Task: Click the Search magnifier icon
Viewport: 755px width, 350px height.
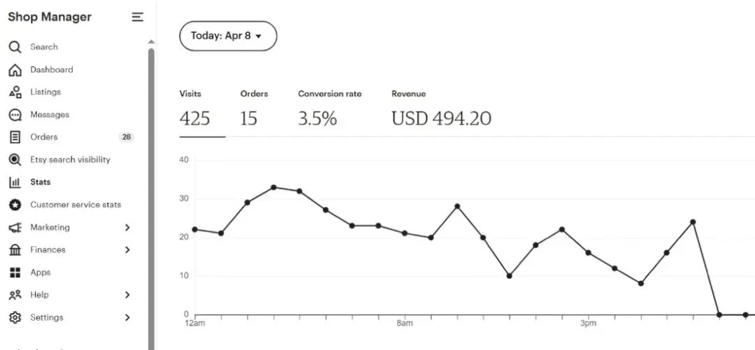Action: pos(15,48)
